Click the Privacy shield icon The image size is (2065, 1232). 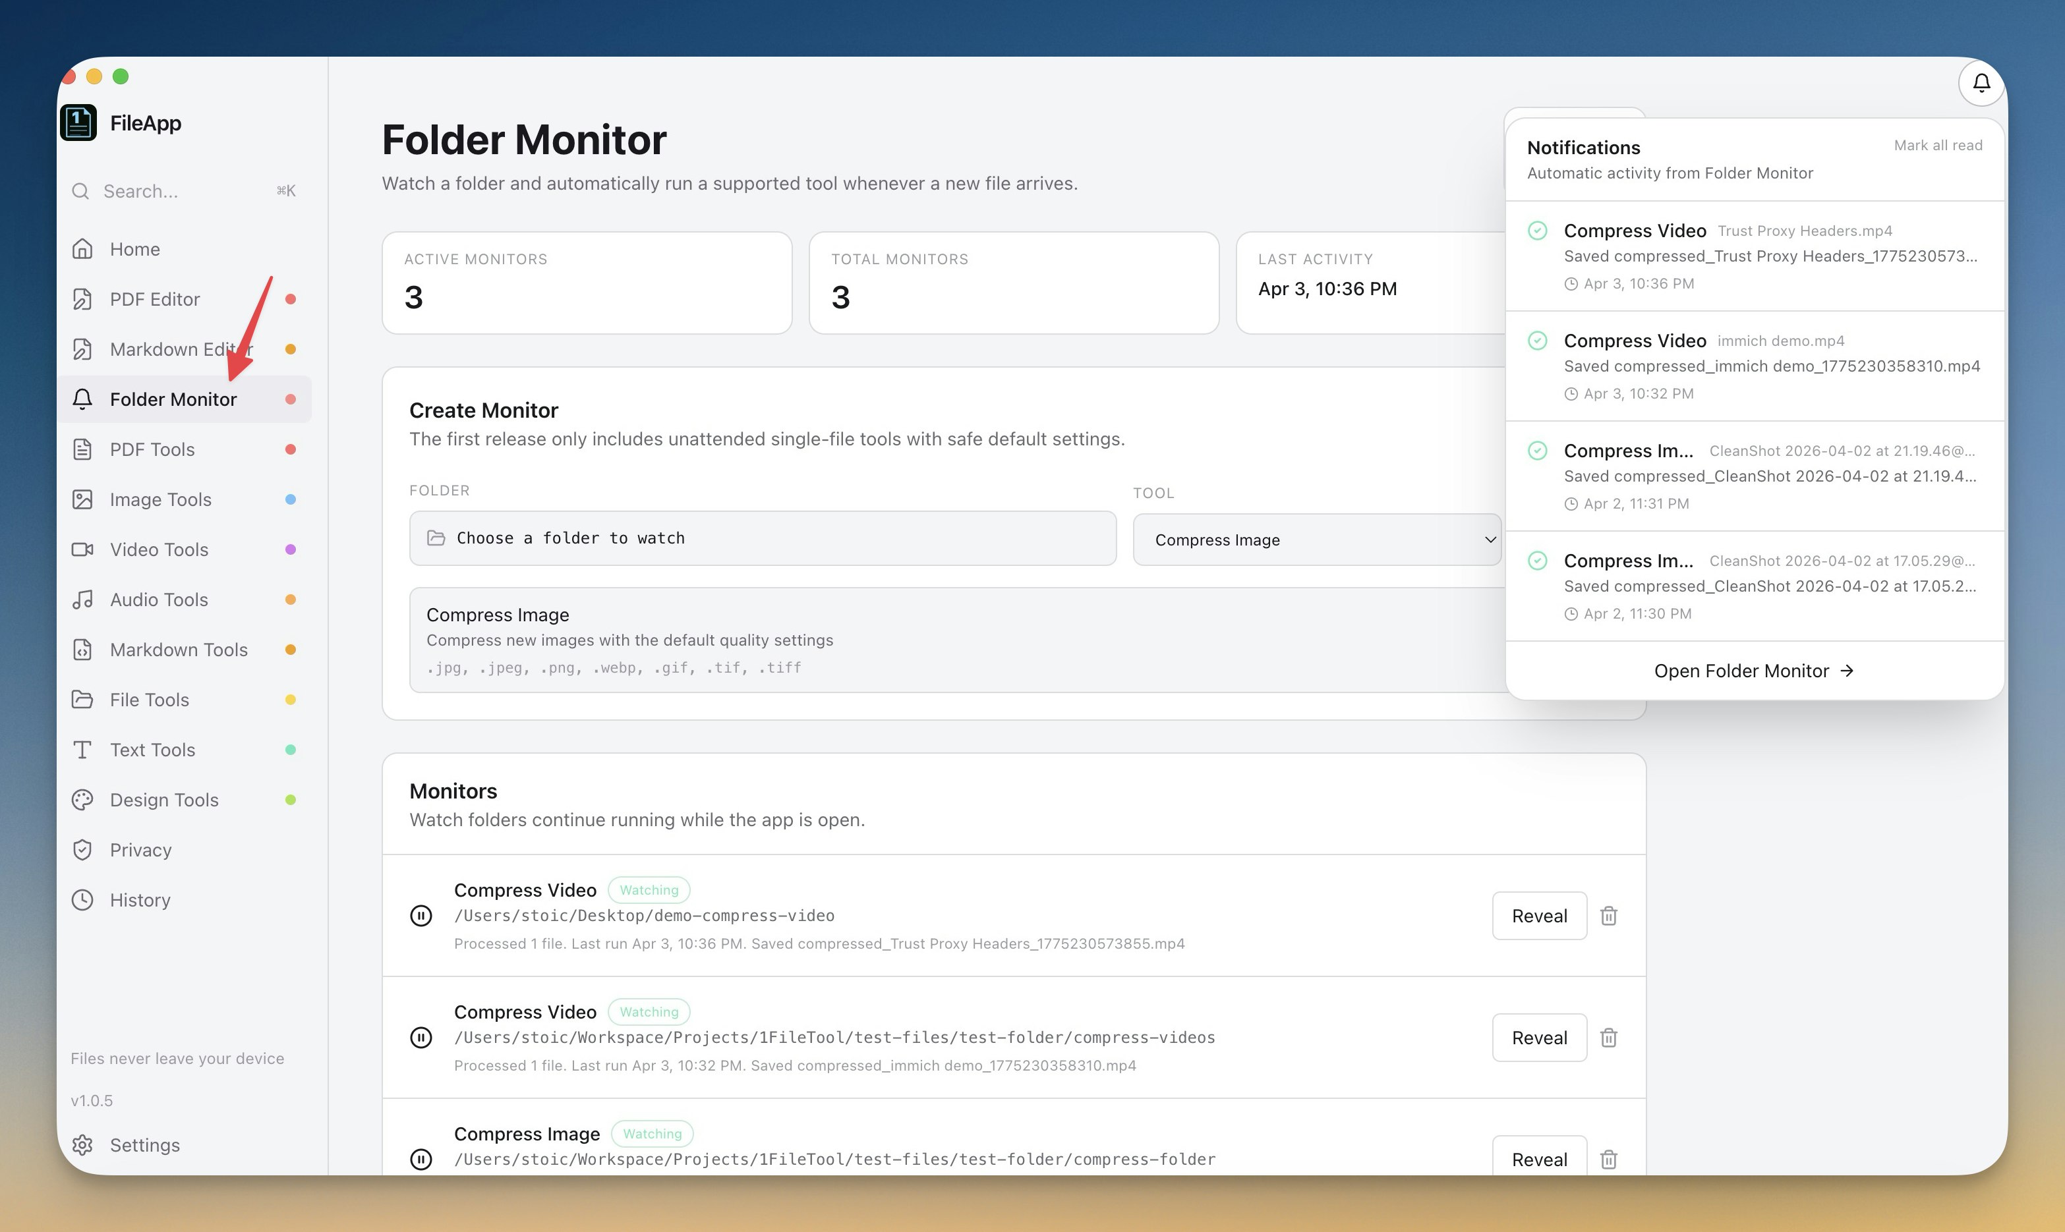(82, 850)
